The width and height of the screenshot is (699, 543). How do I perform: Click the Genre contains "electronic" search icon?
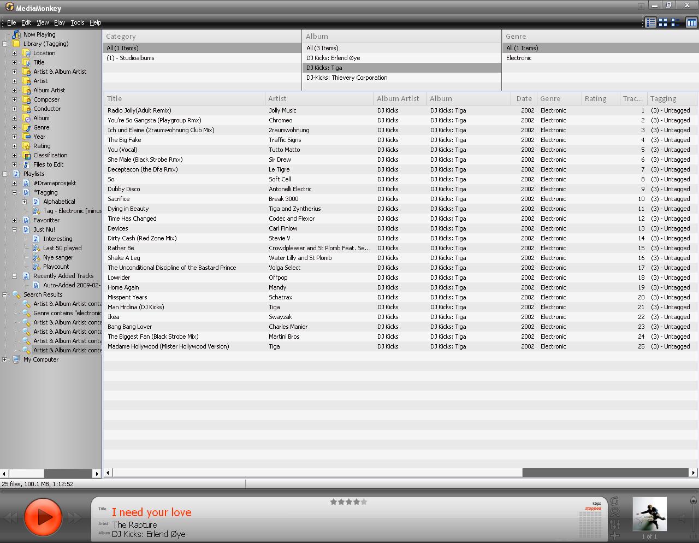coord(26,313)
